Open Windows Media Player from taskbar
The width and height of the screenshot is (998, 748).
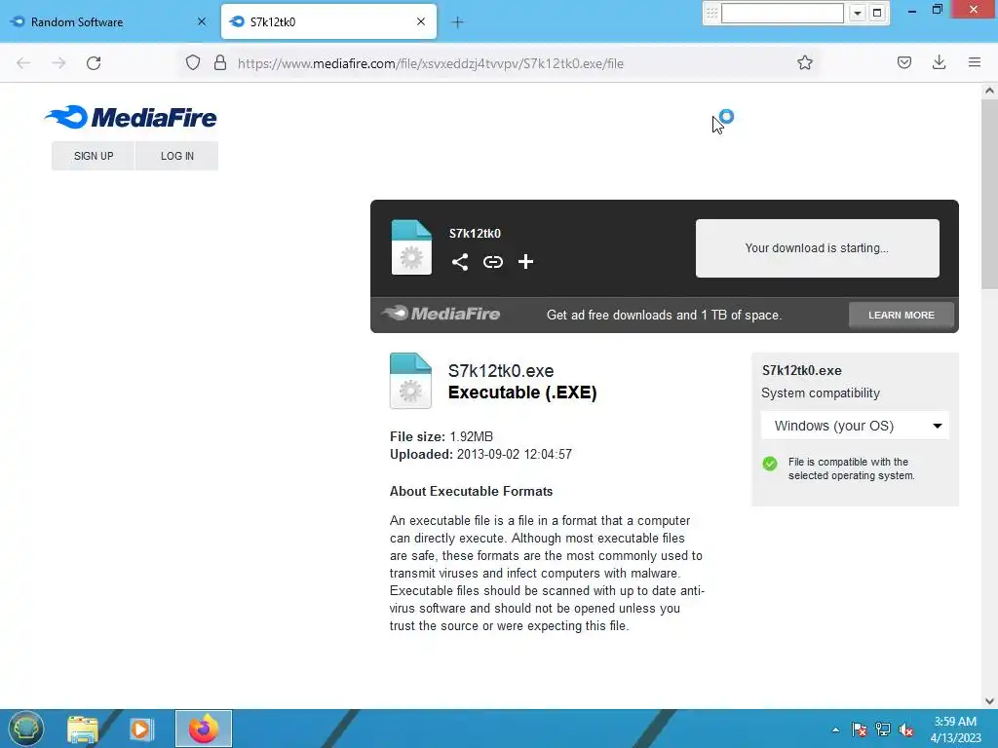[x=141, y=729]
